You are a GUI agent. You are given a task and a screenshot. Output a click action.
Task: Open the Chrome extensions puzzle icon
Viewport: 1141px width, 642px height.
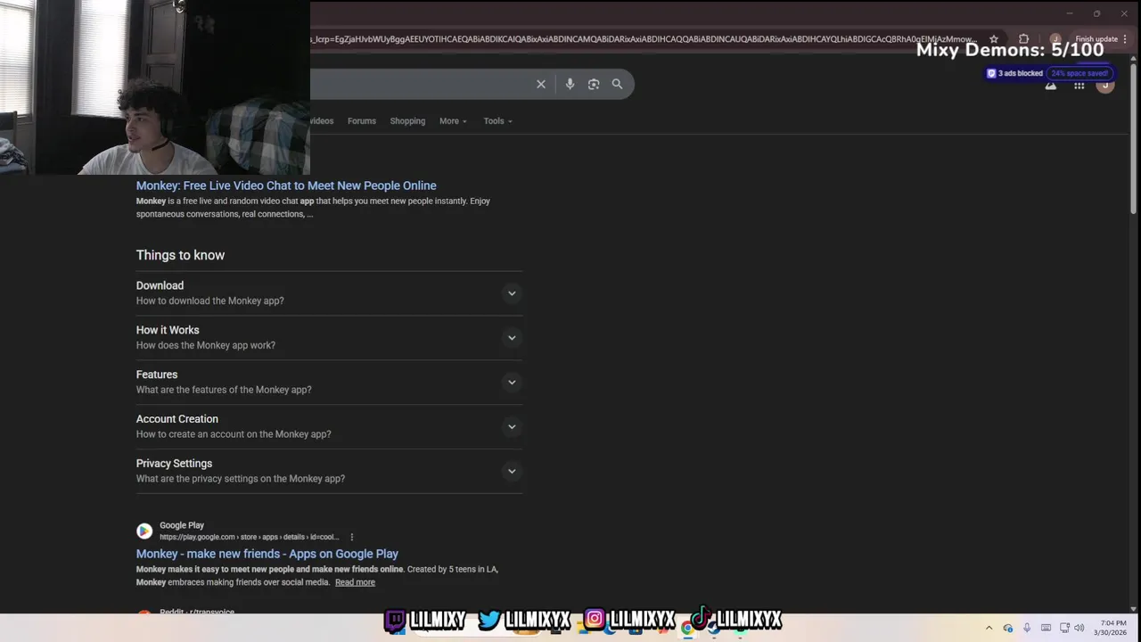coord(1023,39)
